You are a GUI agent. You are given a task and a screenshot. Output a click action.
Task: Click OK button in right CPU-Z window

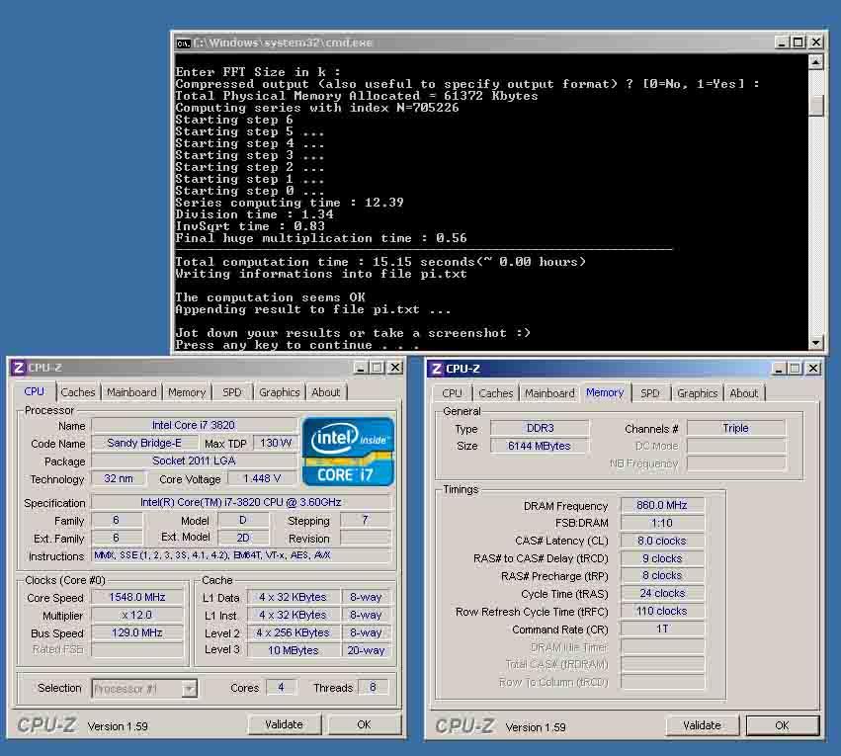click(x=782, y=725)
